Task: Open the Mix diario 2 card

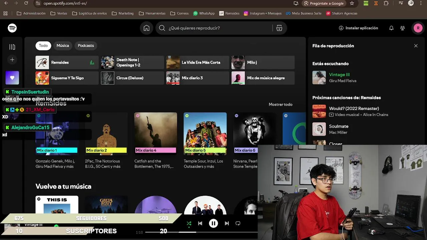Action: [x=106, y=140]
